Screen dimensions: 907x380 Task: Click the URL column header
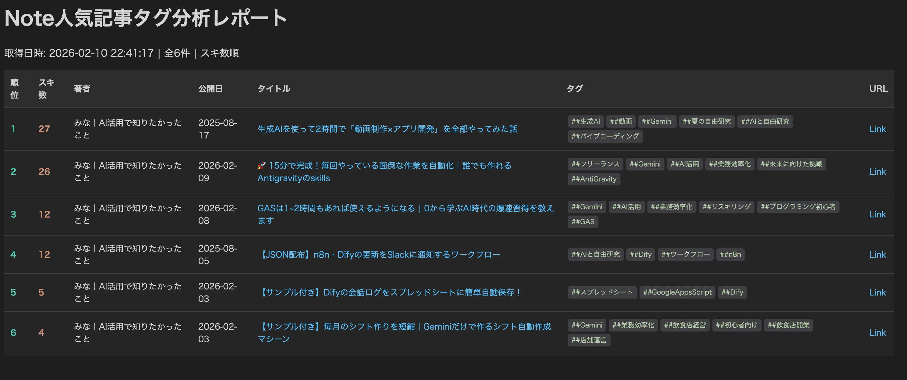(x=878, y=88)
